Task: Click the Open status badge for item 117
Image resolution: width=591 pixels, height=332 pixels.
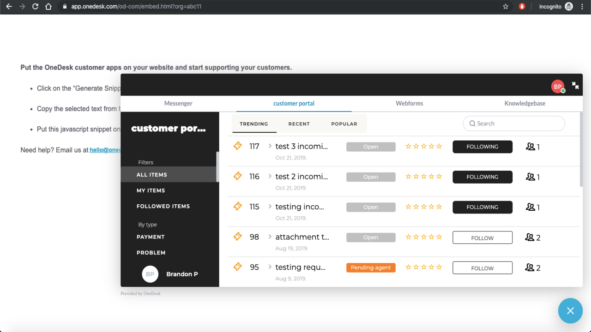Action: [371, 147]
